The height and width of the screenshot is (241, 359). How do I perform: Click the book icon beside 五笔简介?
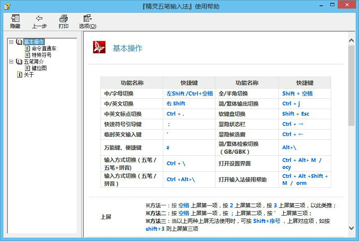(19, 61)
